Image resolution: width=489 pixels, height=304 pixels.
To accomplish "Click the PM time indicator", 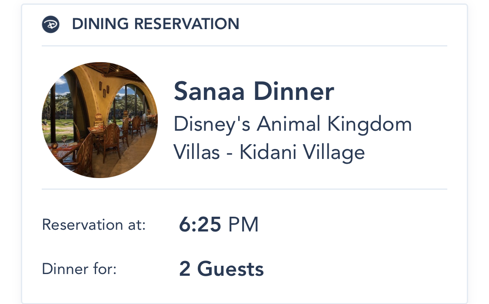I will (243, 225).
